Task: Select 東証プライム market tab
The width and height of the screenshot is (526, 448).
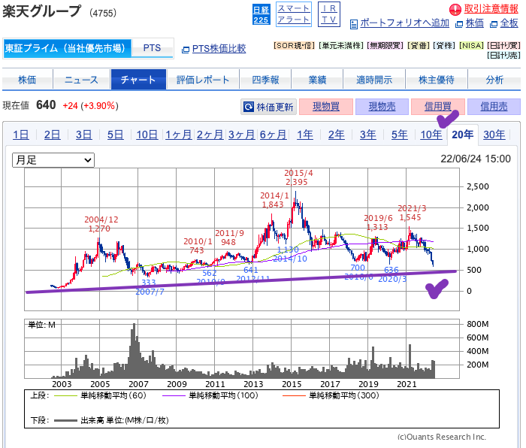Action: [67, 48]
